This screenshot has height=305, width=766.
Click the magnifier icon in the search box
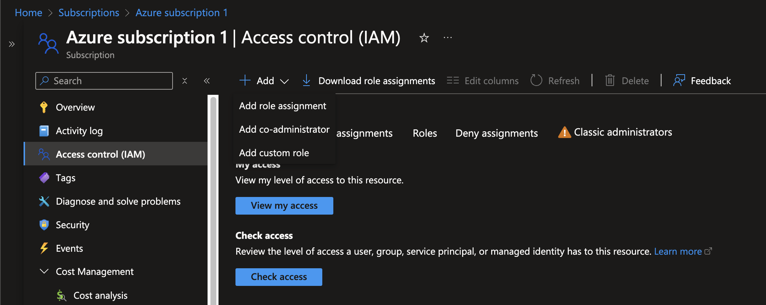(45, 80)
